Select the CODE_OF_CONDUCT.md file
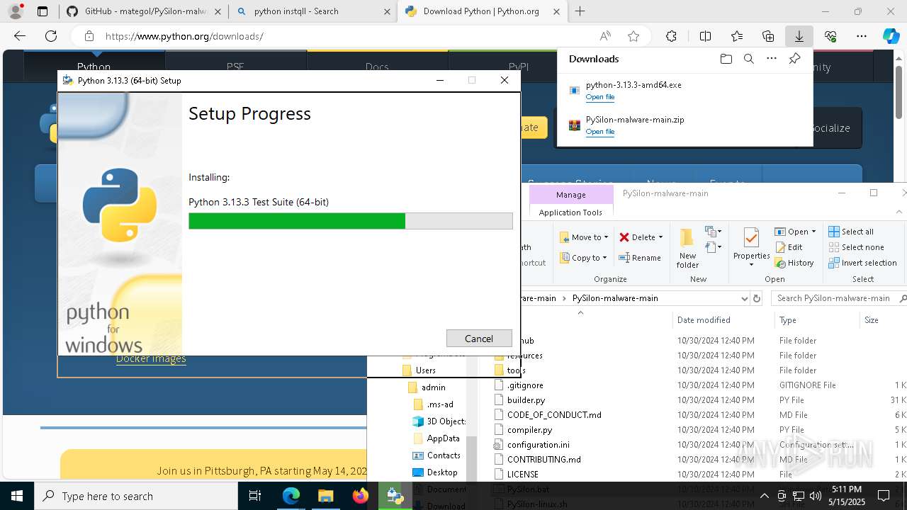 click(x=554, y=415)
